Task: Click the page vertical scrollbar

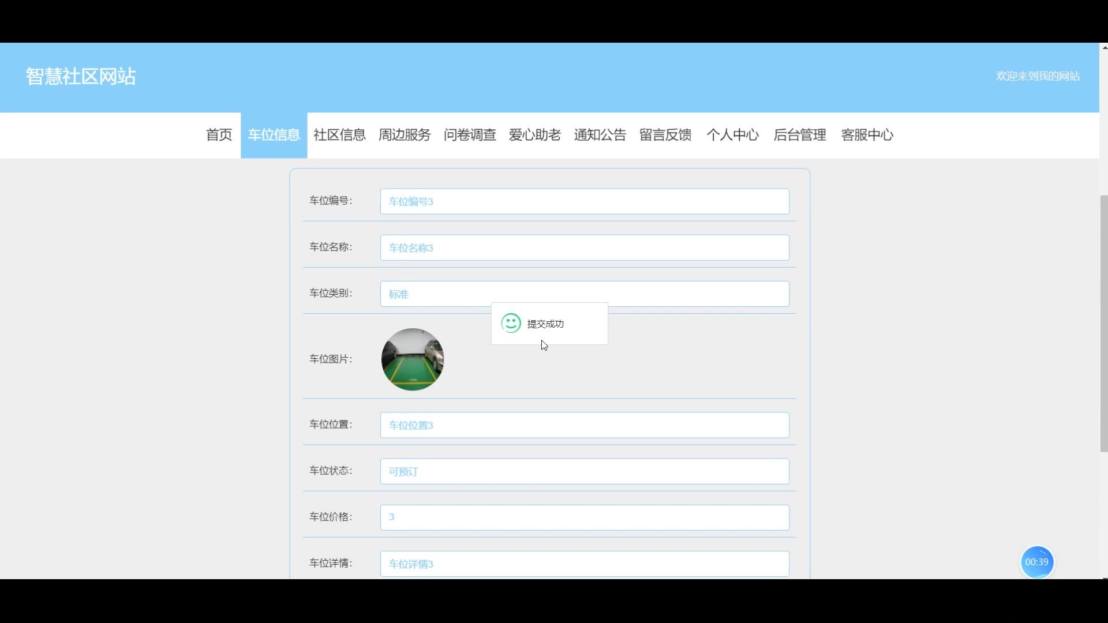Action: click(x=1103, y=323)
